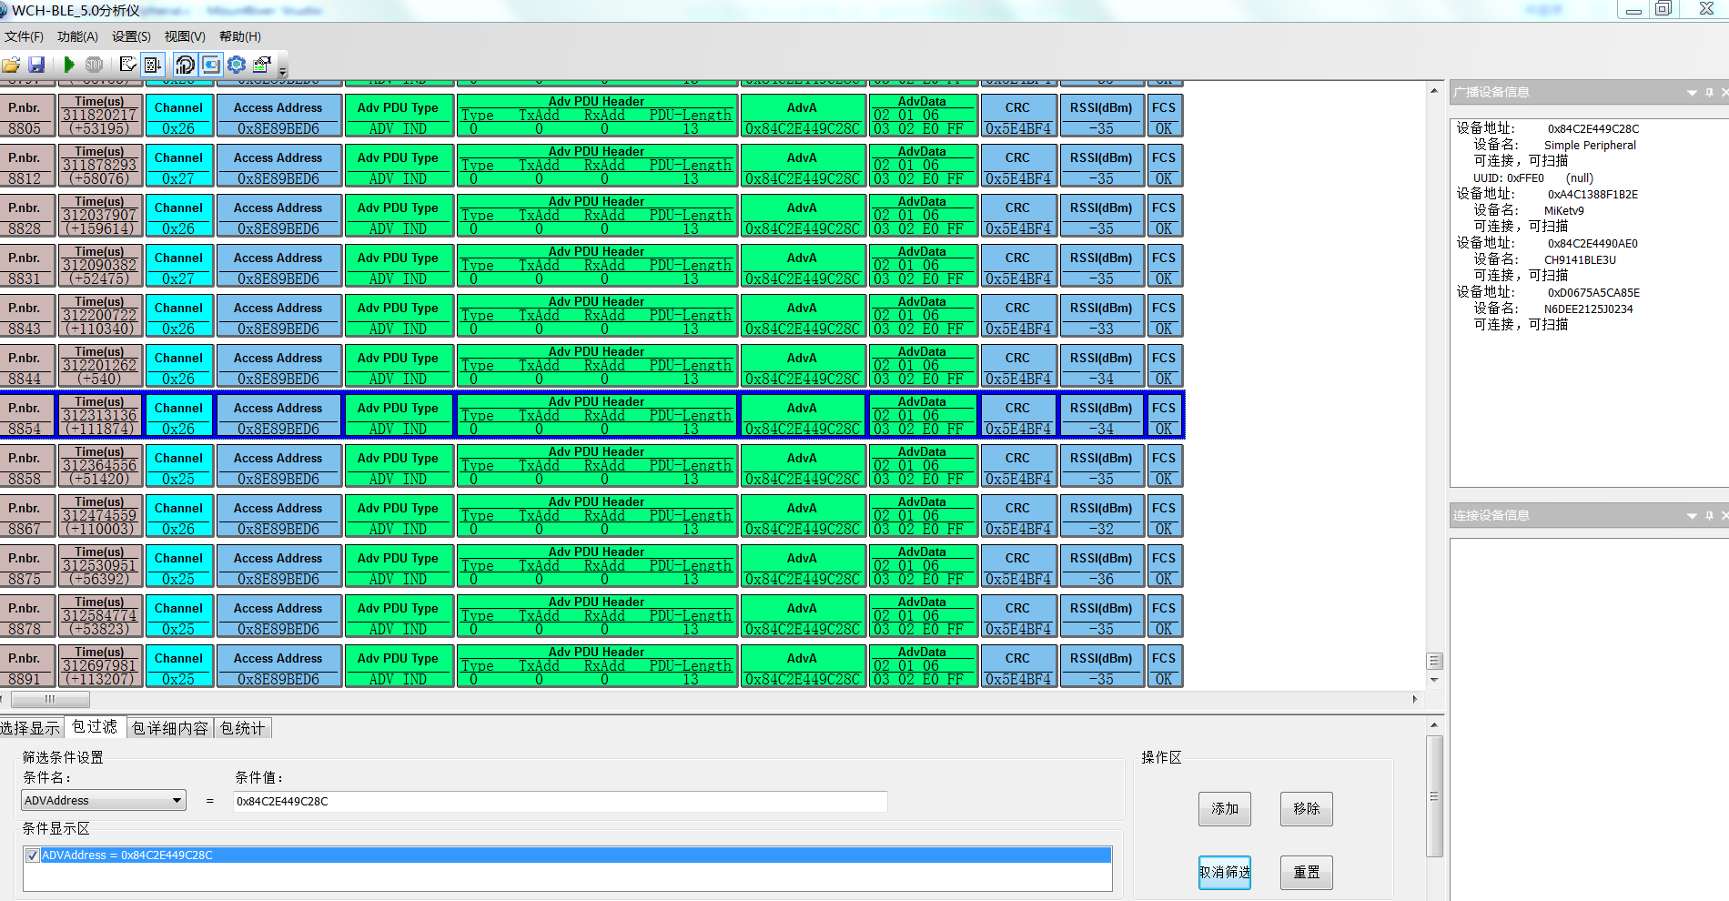Pin the 连接设备信息 panel

pos(1709,516)
